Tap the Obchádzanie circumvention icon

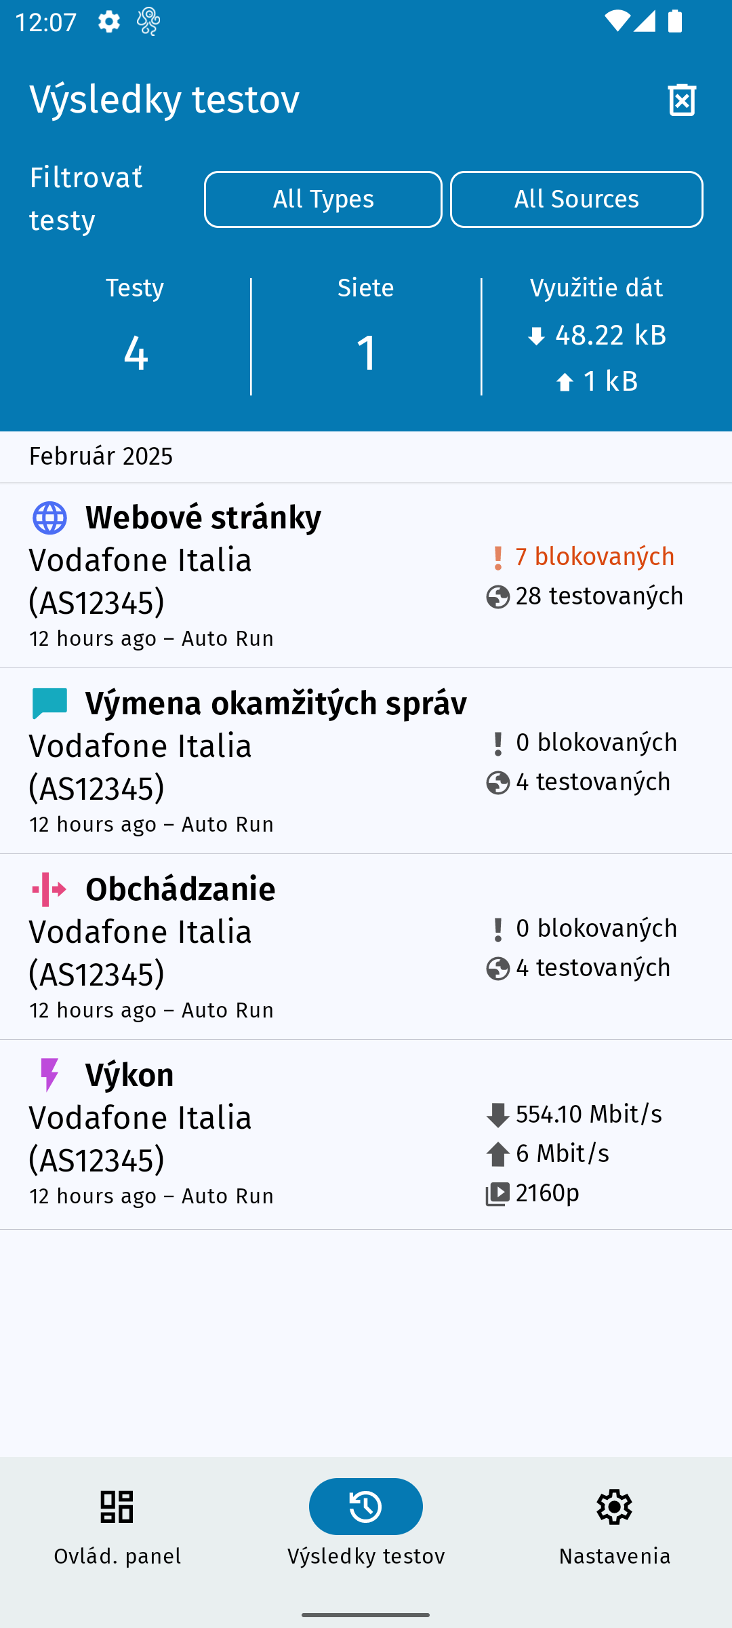[x=49, y=889]
